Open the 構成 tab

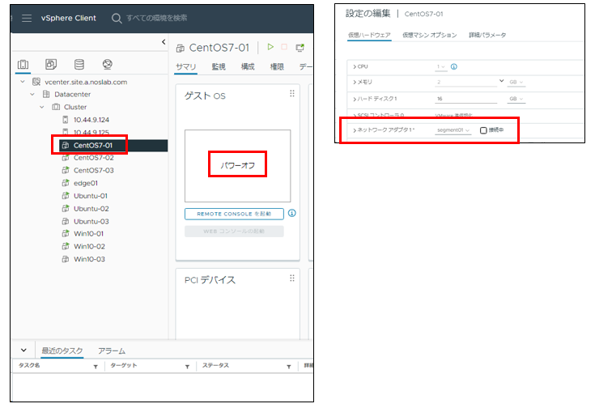[x=248, y=67]
